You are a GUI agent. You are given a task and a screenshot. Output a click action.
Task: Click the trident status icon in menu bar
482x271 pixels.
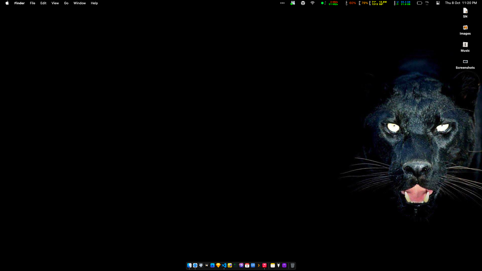click(x=303, y=3)
